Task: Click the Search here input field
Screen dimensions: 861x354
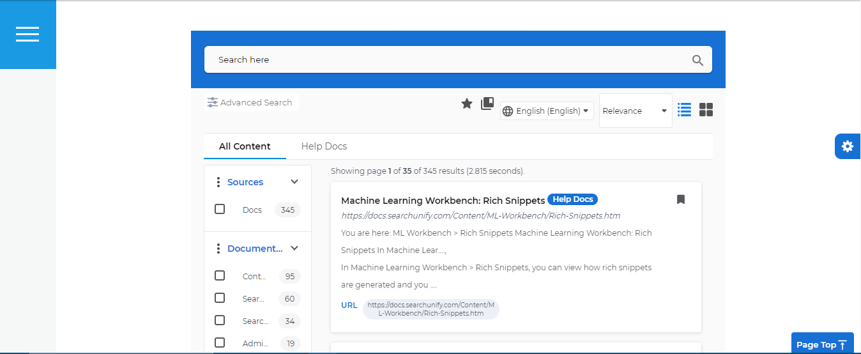Action: (x=447, y=59)
